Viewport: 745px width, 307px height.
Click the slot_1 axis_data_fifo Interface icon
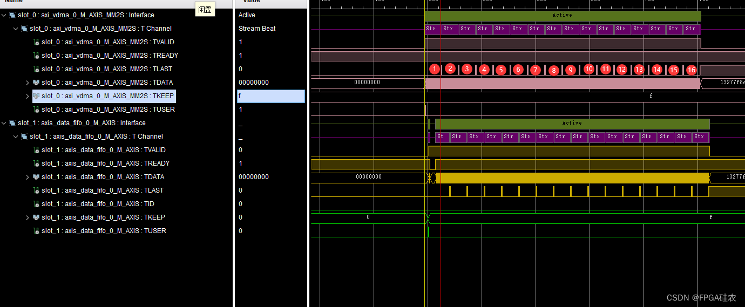point(12,123)
